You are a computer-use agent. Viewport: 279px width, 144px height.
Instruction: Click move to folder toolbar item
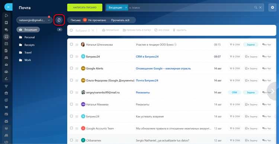pos(137,30)
